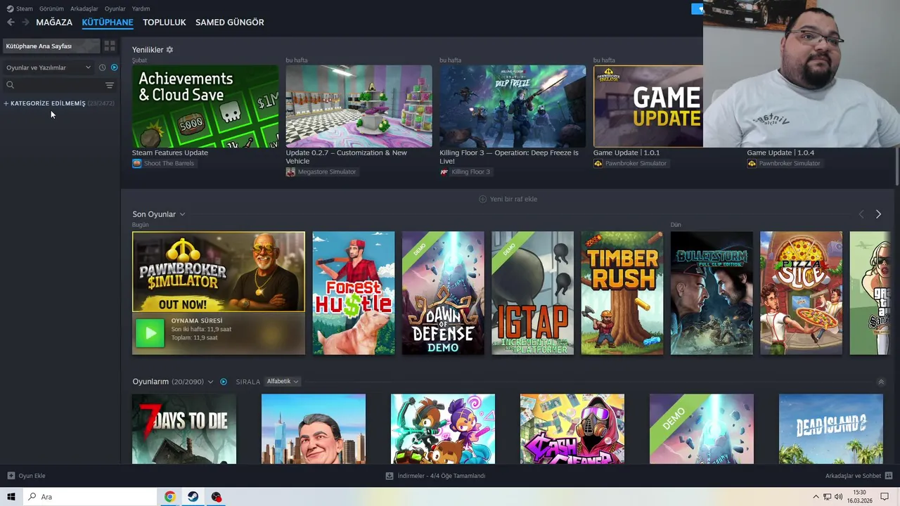Switch to the MAĞAZA tab
The height and width of the screenshot is (506, 900).
[54, 22]
